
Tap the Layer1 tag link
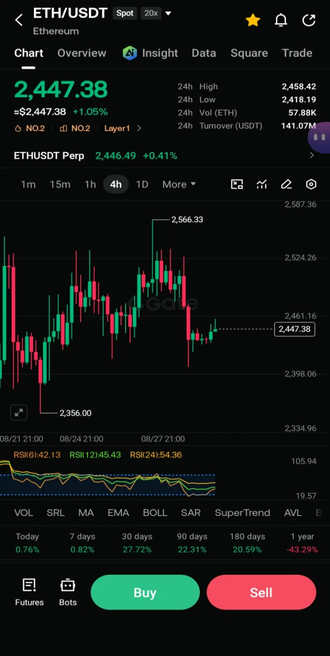pos(117,128)
